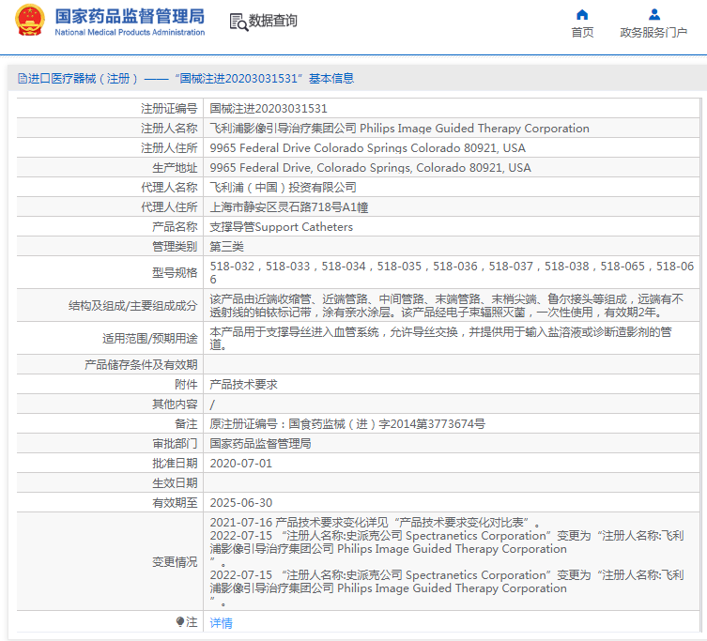Click the 2021-07-16 change record line

coord(375,523)
